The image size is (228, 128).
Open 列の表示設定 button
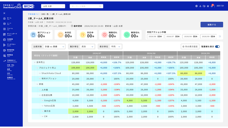(x=190, y=47)
